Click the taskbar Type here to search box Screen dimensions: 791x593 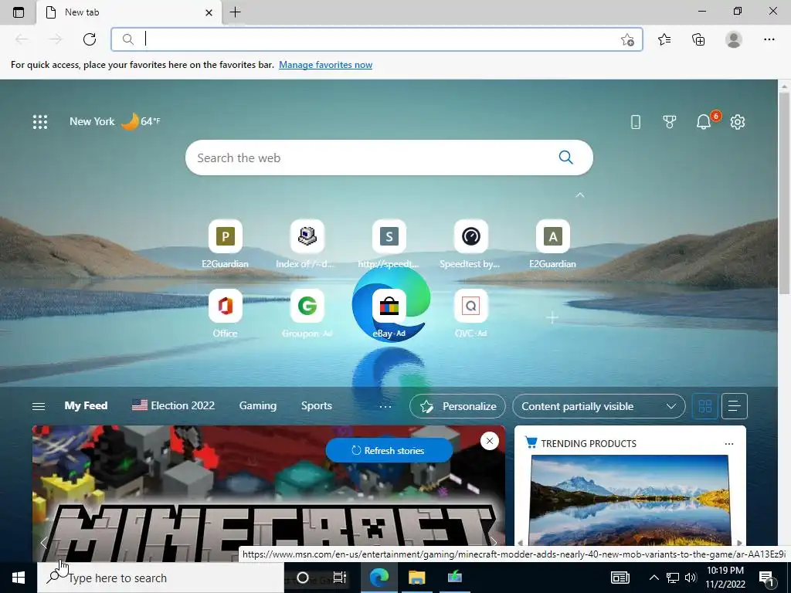[x=161, y=578]
